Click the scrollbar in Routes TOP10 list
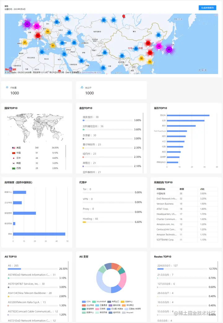Screen dimensions: 223x323 pos(218,280)
